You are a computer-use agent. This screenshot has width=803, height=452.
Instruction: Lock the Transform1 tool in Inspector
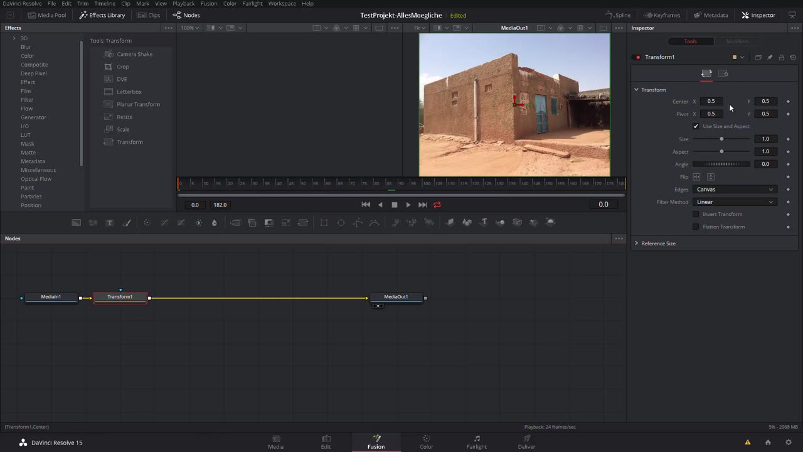coord(781,57)
